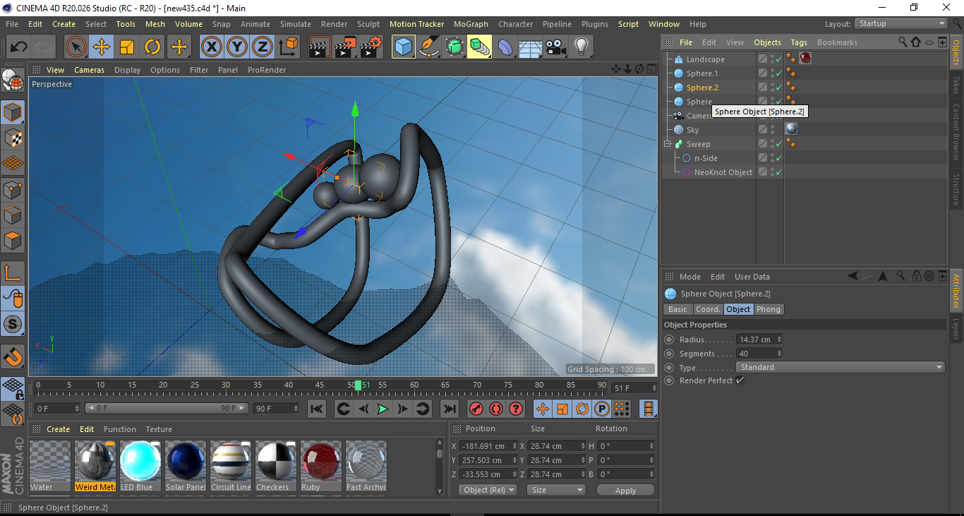
Task: Select the LED Blue material
Action: (140, 466)
